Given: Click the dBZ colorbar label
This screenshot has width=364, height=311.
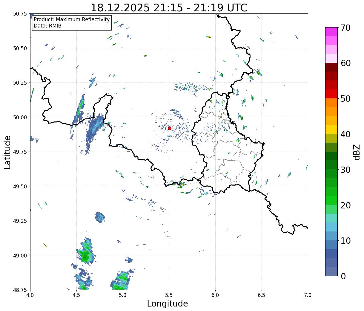Looking at the screenshot, I should point(357,152).
